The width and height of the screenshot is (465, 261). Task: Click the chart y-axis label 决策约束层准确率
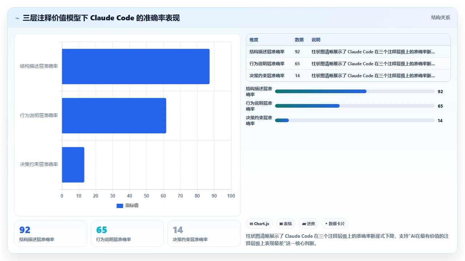tap(39, 165)
